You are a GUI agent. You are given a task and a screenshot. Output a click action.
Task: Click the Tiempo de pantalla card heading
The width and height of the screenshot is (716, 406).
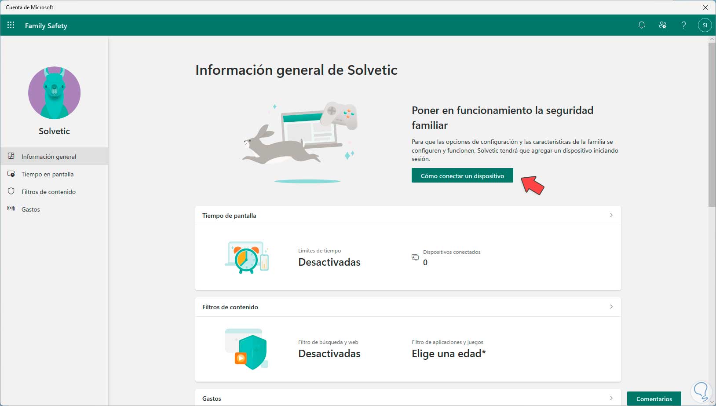coord(229,216)
